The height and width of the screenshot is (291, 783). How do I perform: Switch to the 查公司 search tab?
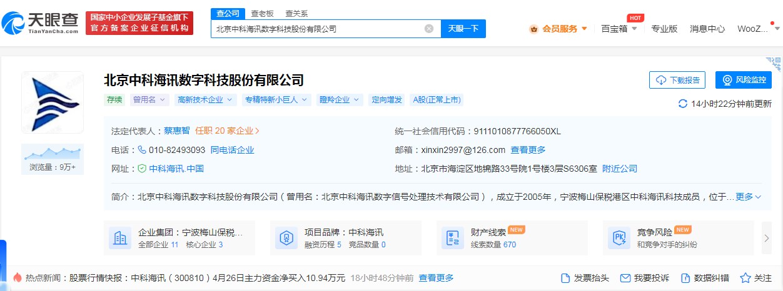click(x=227, y=13)
